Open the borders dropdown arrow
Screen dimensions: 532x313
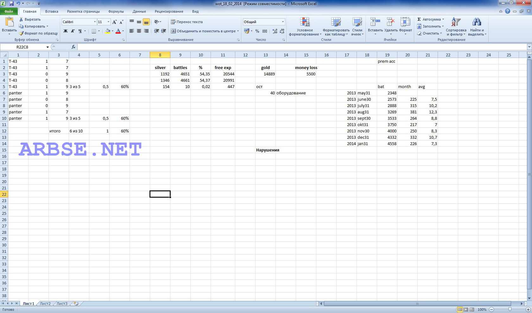click(x=99, y=31)
